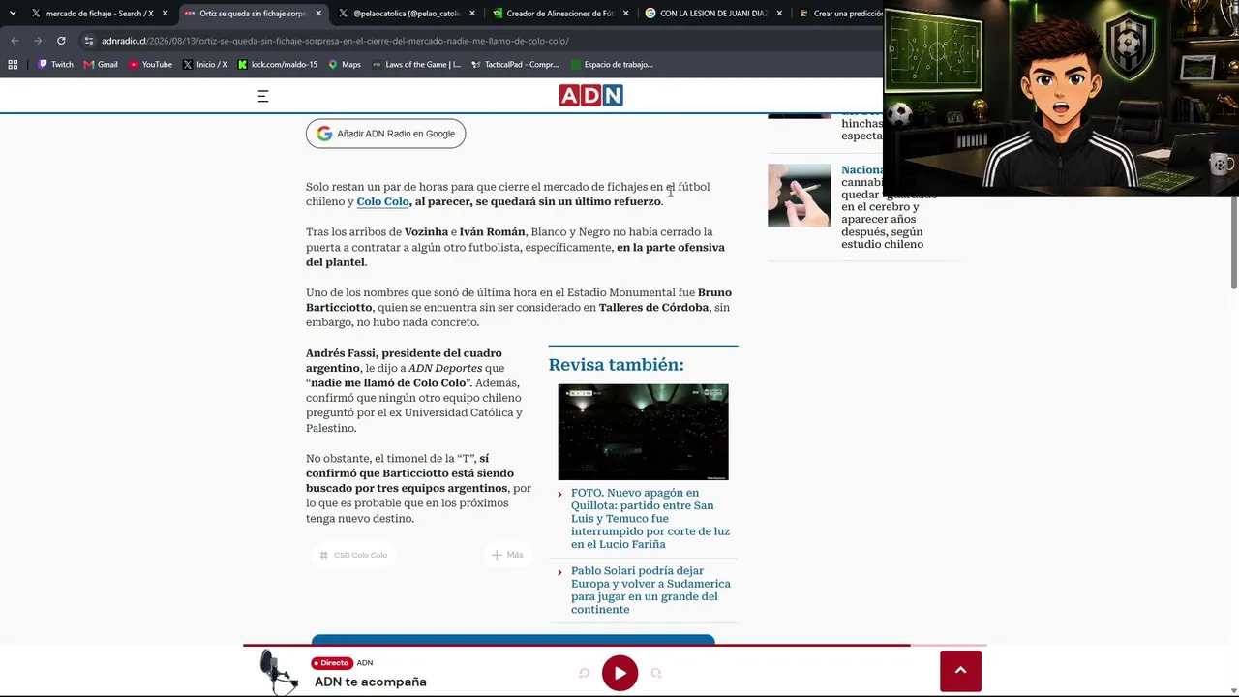This screenshot has height=697, width=1239.
Task: Close the mercado de fichaje tab
Action: [165, 14]
